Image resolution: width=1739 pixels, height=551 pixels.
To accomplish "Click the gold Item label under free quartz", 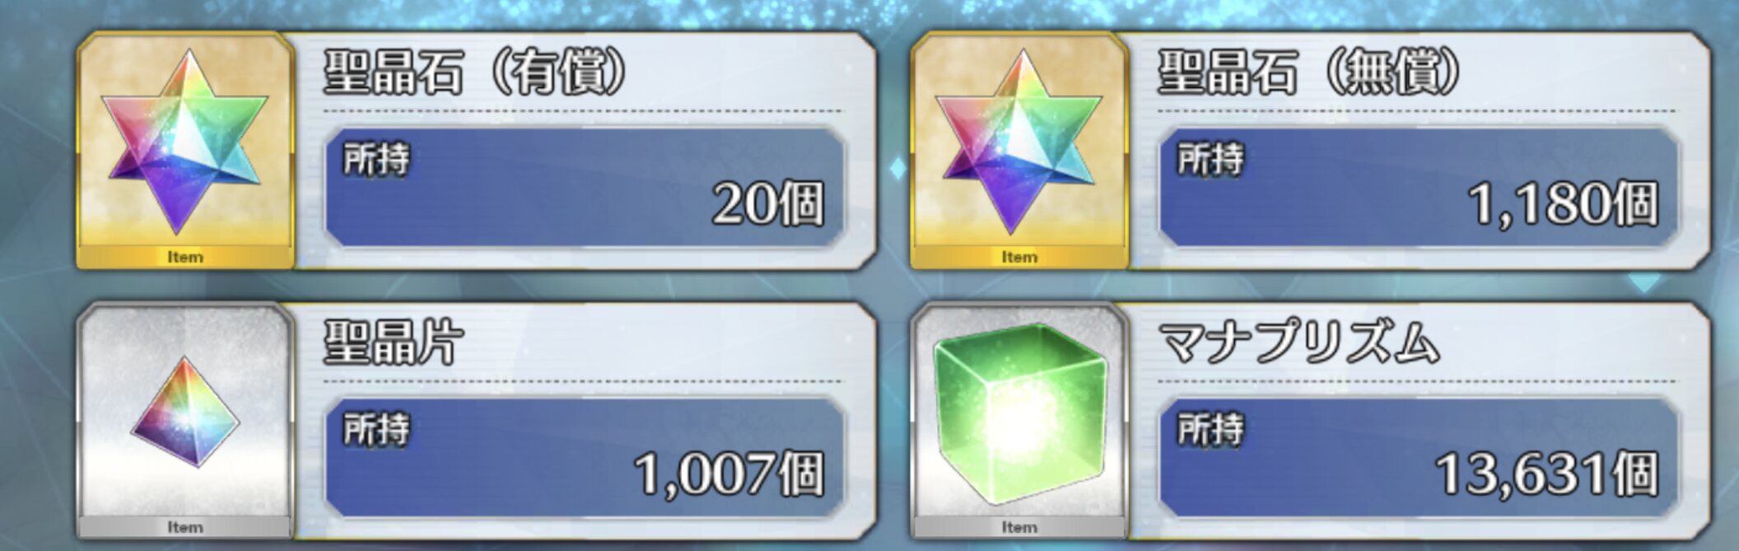I will point(1019,257).
